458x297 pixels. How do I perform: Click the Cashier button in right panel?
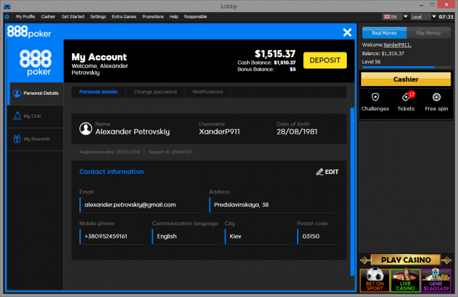[405, 79]
